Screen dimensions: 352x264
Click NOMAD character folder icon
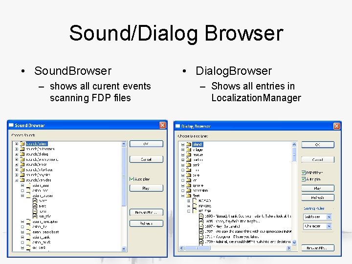click(195, 201)
